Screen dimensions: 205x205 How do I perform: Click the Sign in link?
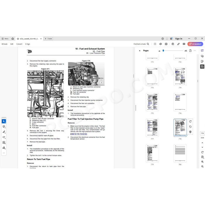click(179, 39)
